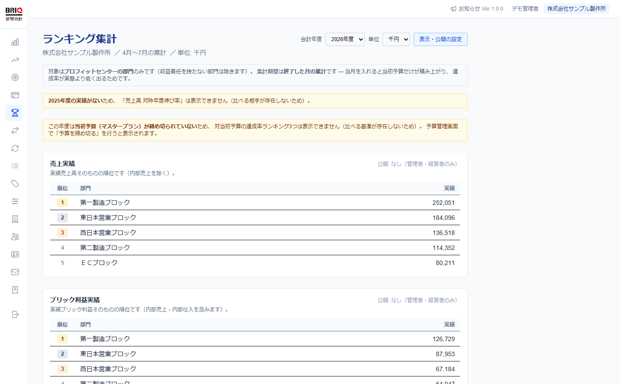Click the 80,211 sales value
Viewport: 620px width, 384px height.
(x=446, y=263)
